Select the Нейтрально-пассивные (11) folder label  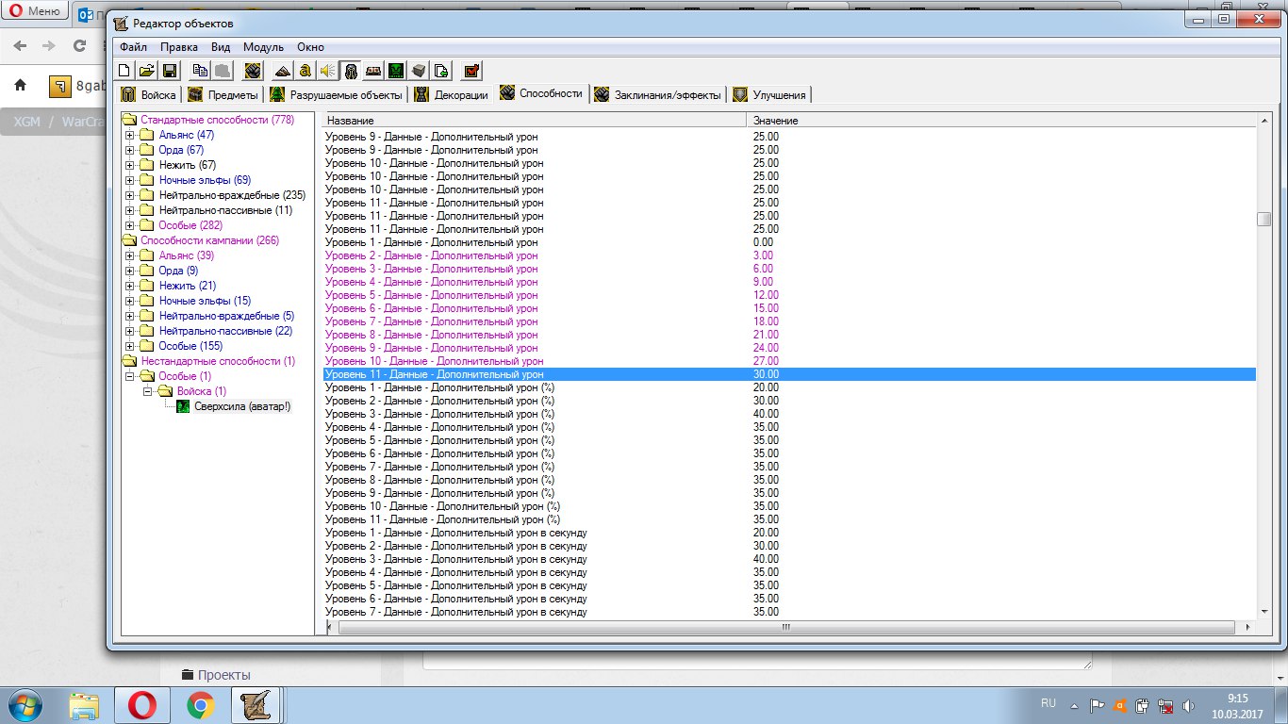pos(225,210)
